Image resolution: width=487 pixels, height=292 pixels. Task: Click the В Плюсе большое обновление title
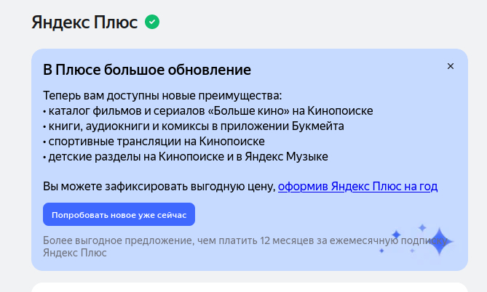click(147, 70)
